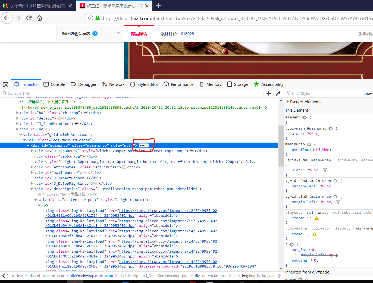Switch to the 关于爬虫用f12查看网页源码 tab
Screen dimensions: 373x283
38,6
